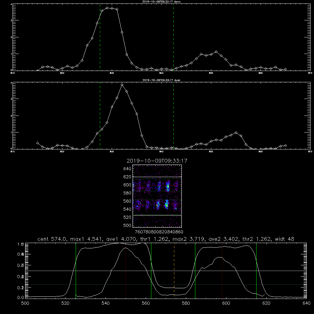314x314 pixels.
Task: Click the dusk plot title text
Action: [x=161, y=80]
